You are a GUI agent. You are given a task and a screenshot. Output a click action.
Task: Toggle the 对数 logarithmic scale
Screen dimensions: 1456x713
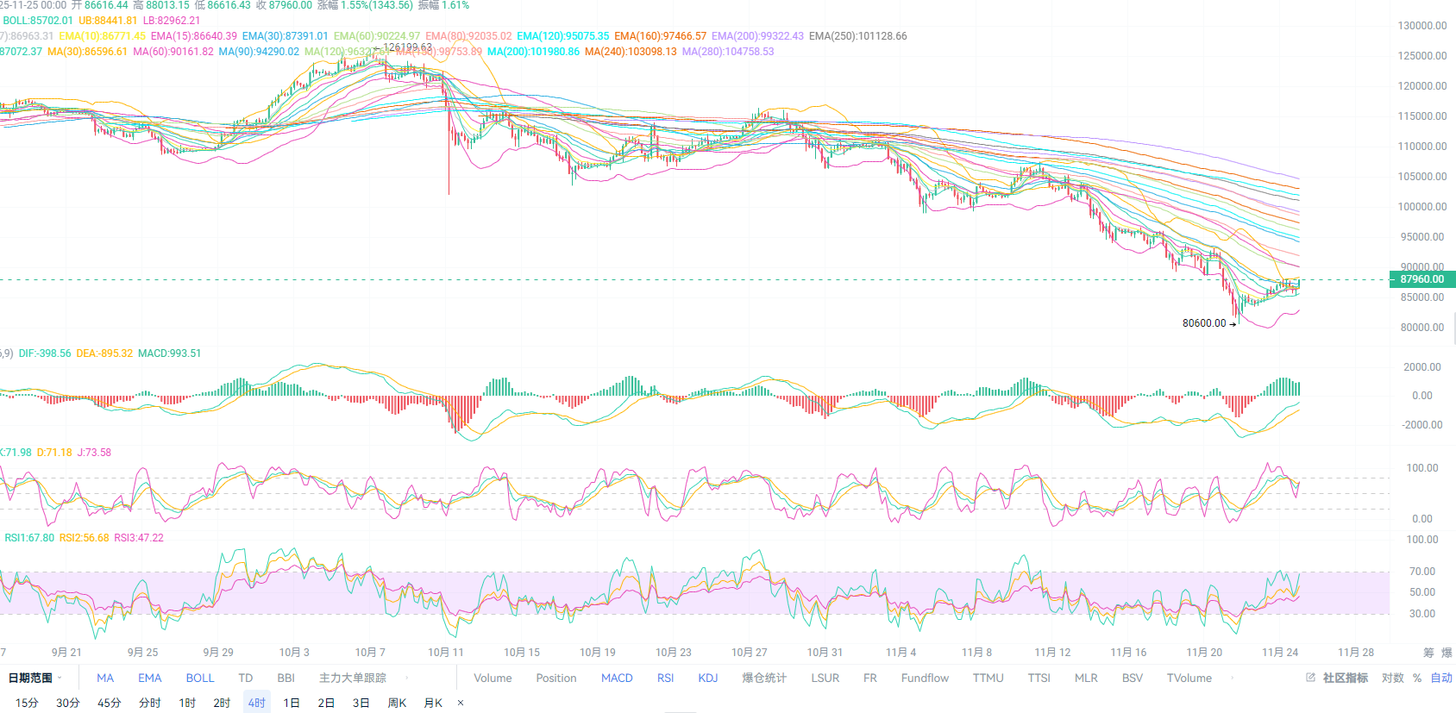[x=1392, y=678]
